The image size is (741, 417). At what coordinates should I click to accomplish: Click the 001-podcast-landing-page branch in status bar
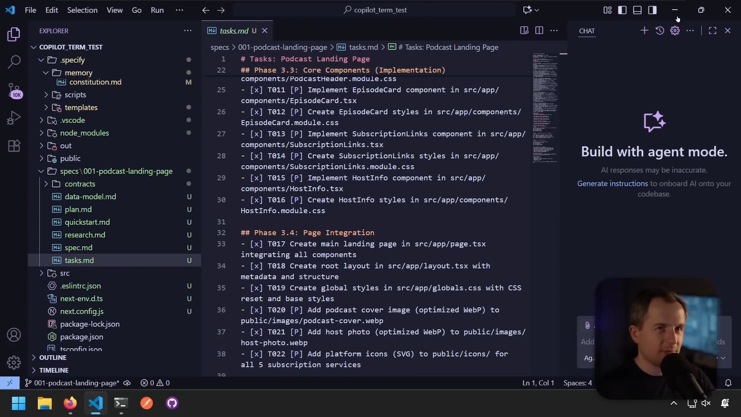click(x=76, y=383)
